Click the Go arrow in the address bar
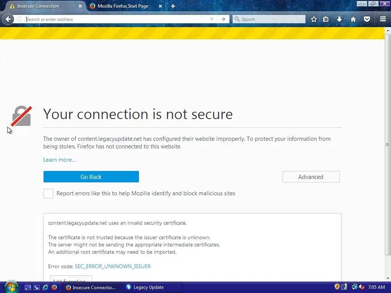Image resolution: width=391 pixels, height=293 pixels. point(223,19)
